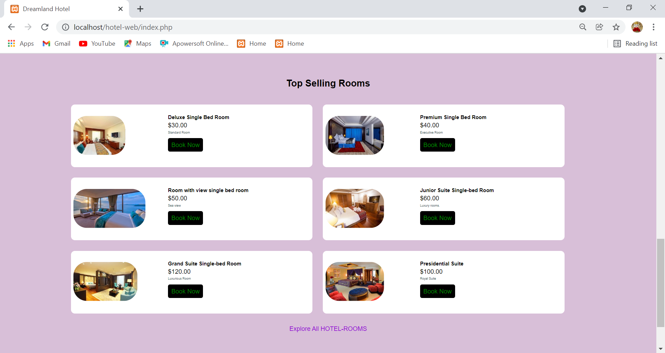The width and height of the screenshot is (665, 353).
Task: Click the search/zoom icon near the address bar
Action: click(583, 27)
